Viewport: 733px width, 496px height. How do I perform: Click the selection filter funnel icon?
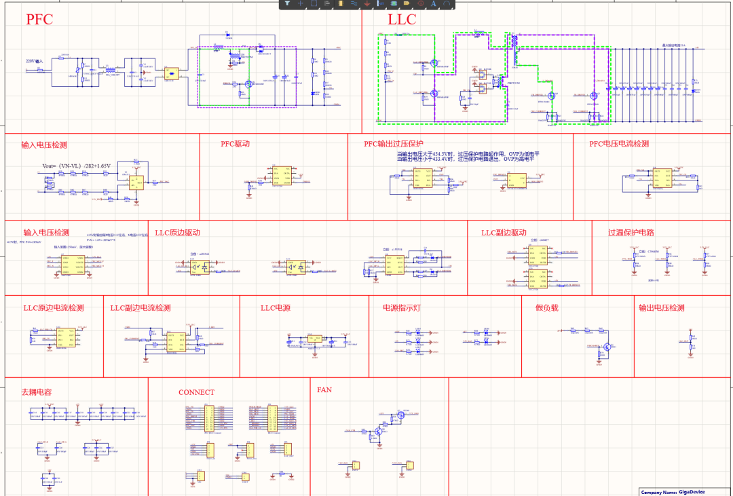(287, 3)
